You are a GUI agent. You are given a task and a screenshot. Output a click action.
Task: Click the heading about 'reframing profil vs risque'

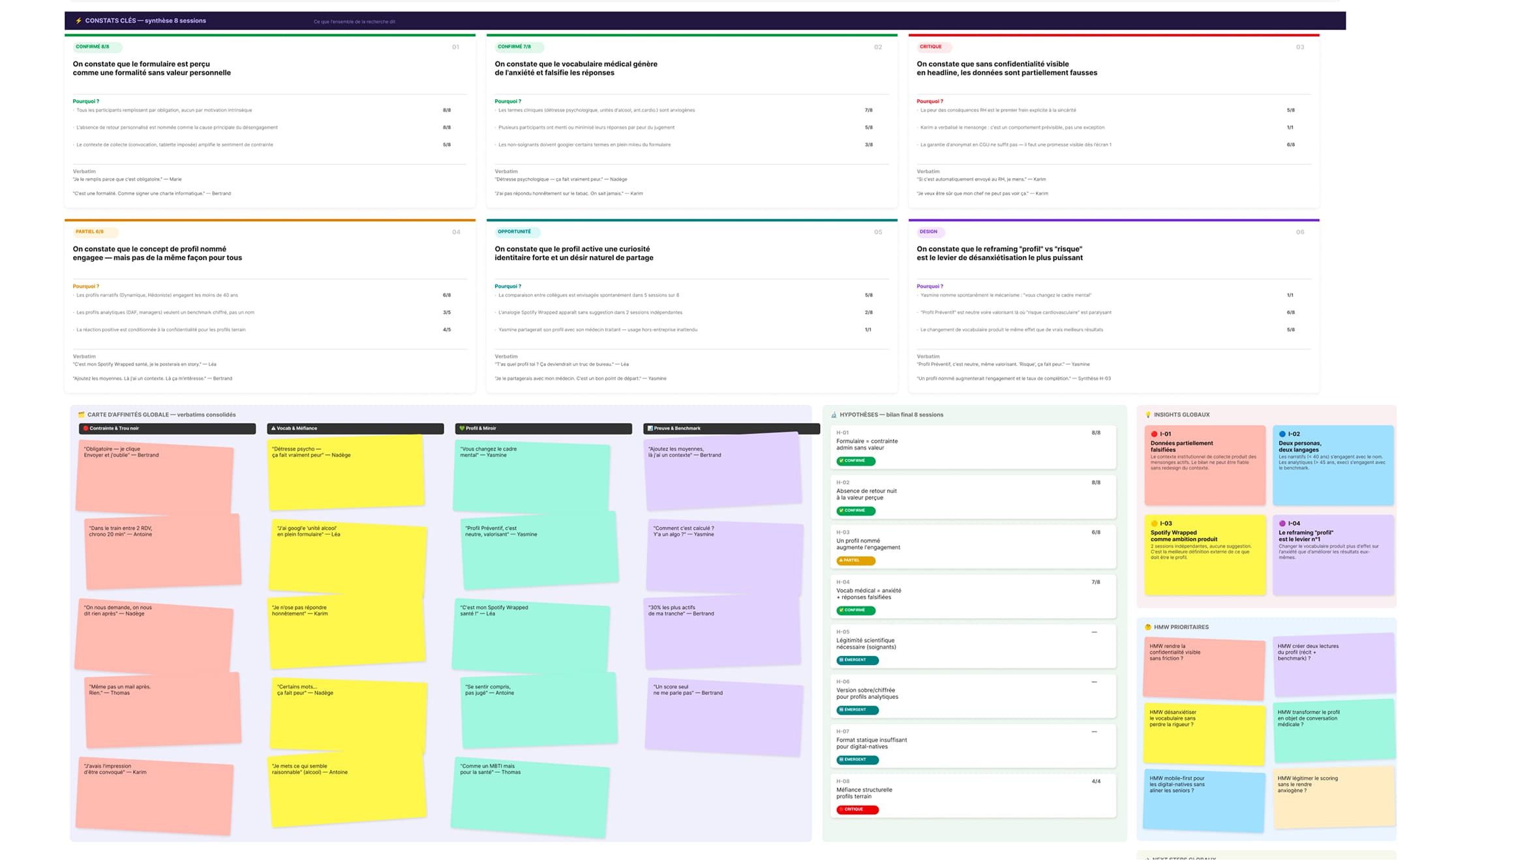(x=999, y=254)
